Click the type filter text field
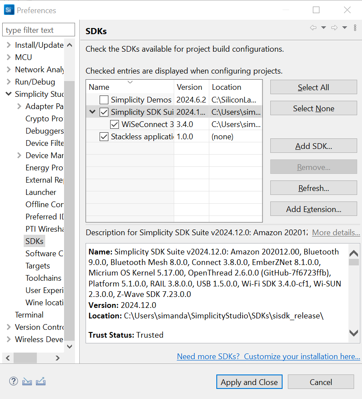The height and width of the screenshot is (399, 362). point(39,30)
